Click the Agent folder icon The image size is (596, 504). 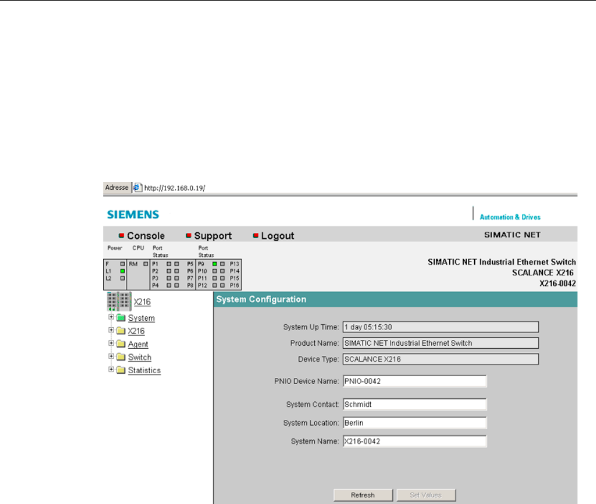click(121, 344)
